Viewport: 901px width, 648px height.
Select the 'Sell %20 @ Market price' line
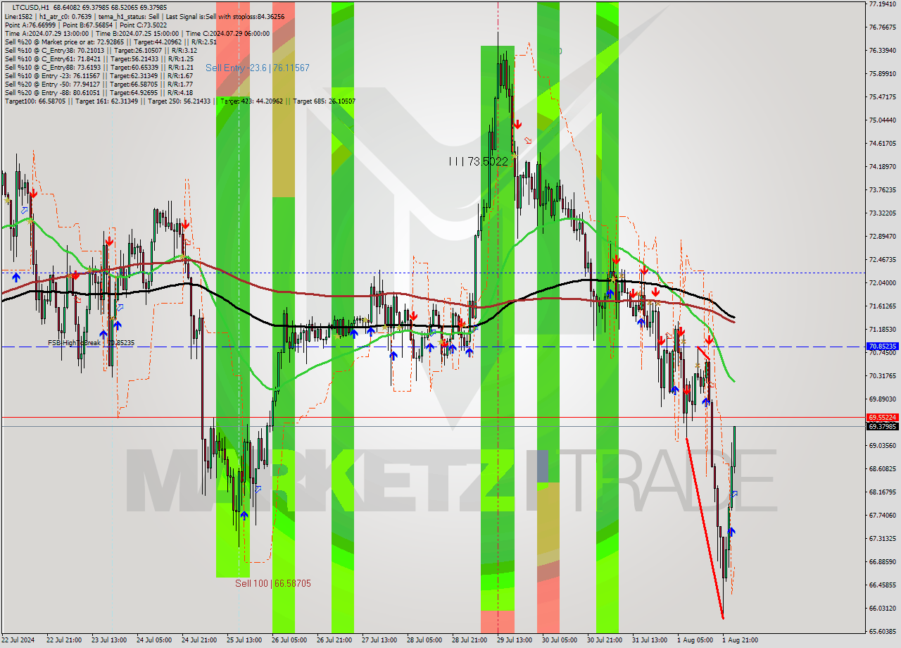coord(111,42)
